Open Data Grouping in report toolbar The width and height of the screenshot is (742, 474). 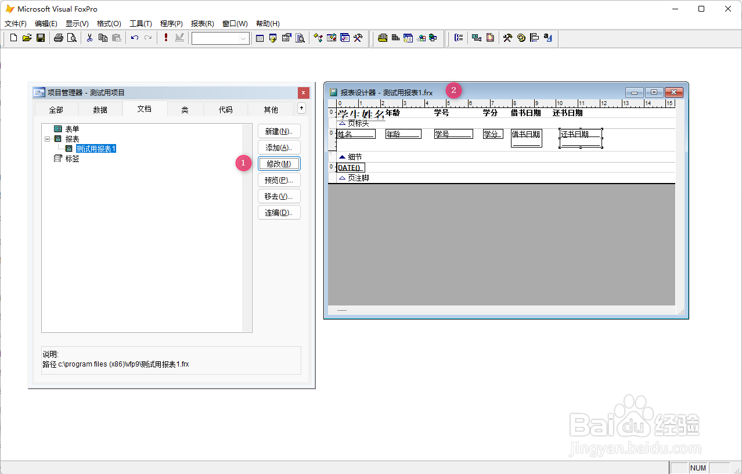459,38
